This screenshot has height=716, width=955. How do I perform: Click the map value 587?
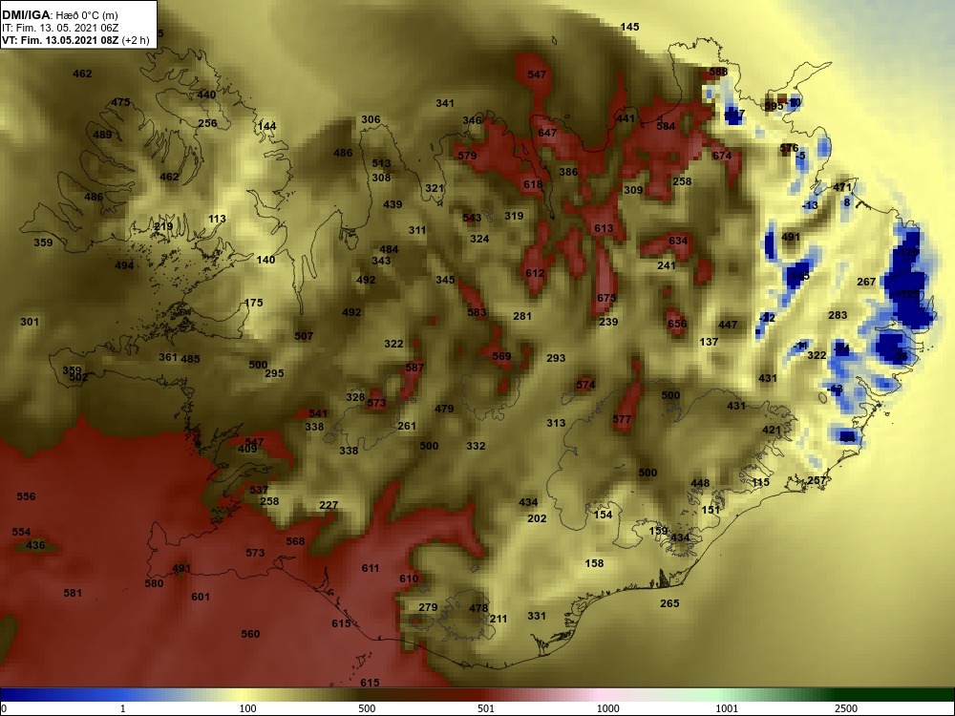414,368
